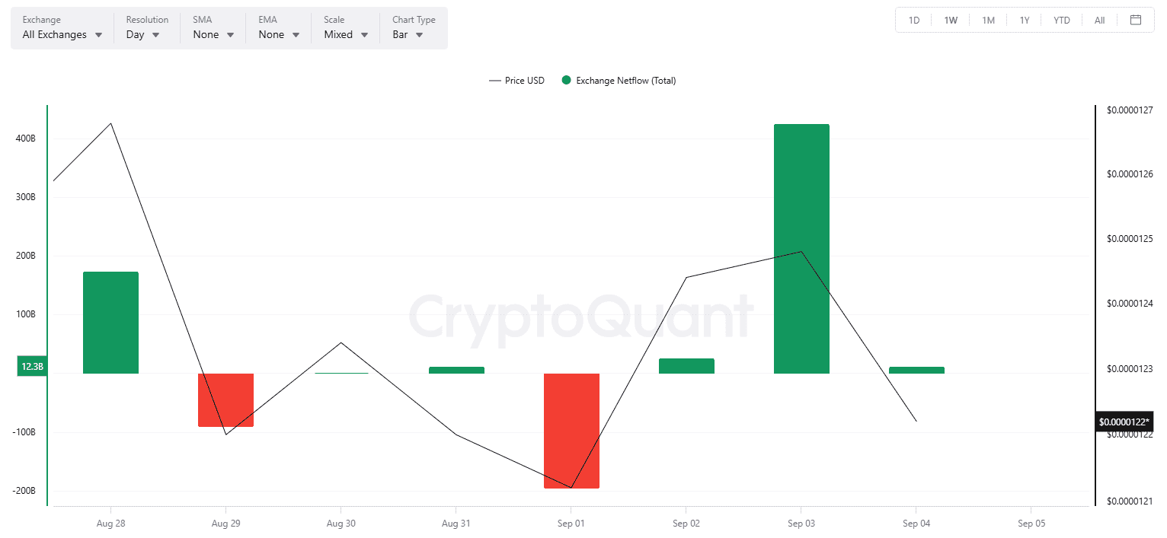Screen dimensions: 1167x538
Task: Switch to the 1Y range
Action: point(1025,21)
